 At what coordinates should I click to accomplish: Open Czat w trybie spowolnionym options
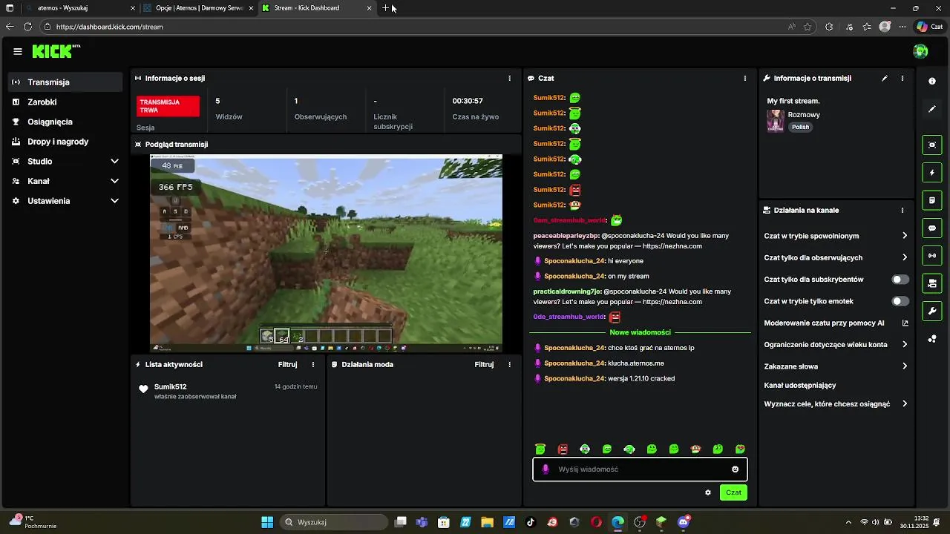(836, 236)
